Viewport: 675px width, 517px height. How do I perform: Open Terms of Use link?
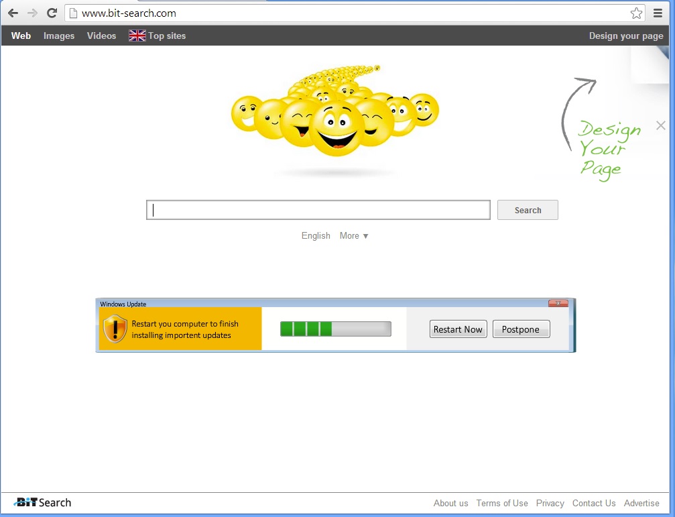(502, 503)
